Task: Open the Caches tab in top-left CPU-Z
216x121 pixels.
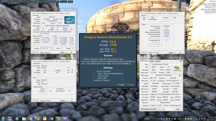Action: pos(39,13)
